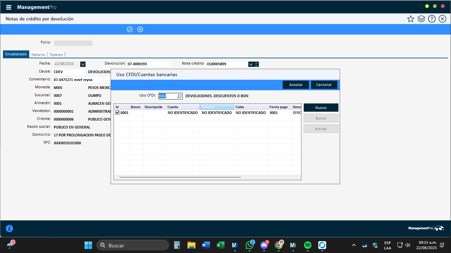Click the blue information icon in footer
The height and width of the screenshot is (253, 451).
pos(9,228)
